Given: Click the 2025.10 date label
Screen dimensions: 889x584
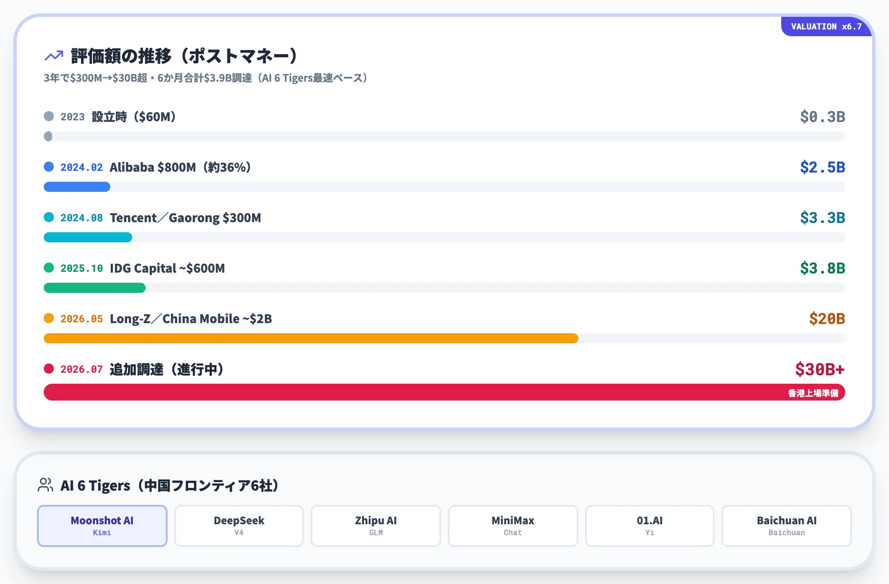Looking at the screenshot, I should (82, 268).
